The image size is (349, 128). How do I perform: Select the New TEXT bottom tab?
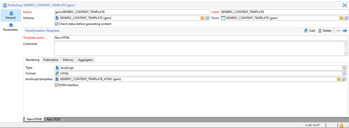tap(54, 119)
